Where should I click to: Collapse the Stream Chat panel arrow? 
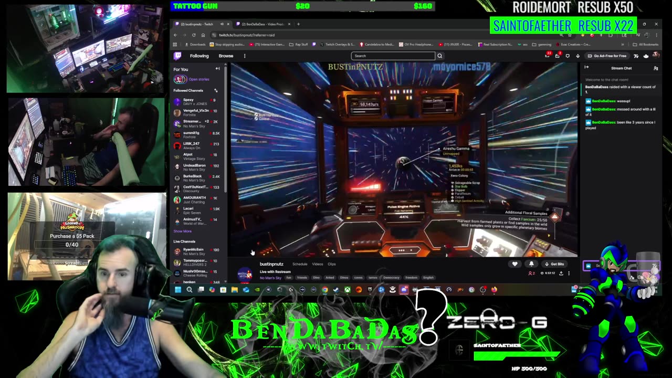pos(586,68)
